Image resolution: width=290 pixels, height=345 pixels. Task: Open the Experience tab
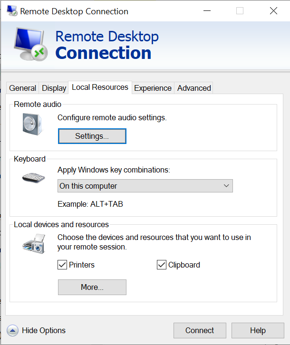coord(153,88)
